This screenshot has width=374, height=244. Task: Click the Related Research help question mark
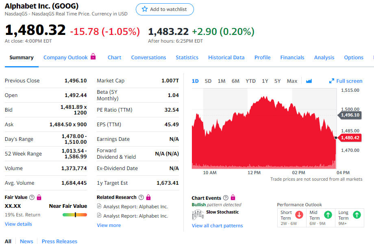(x=141, y=197)
